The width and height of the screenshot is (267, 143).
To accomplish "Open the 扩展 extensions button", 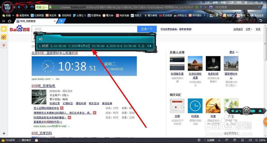I will 214,15.
